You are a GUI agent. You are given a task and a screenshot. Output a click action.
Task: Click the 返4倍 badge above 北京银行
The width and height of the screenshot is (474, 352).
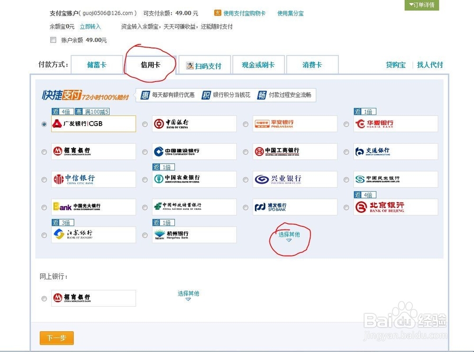click(365, 195)
